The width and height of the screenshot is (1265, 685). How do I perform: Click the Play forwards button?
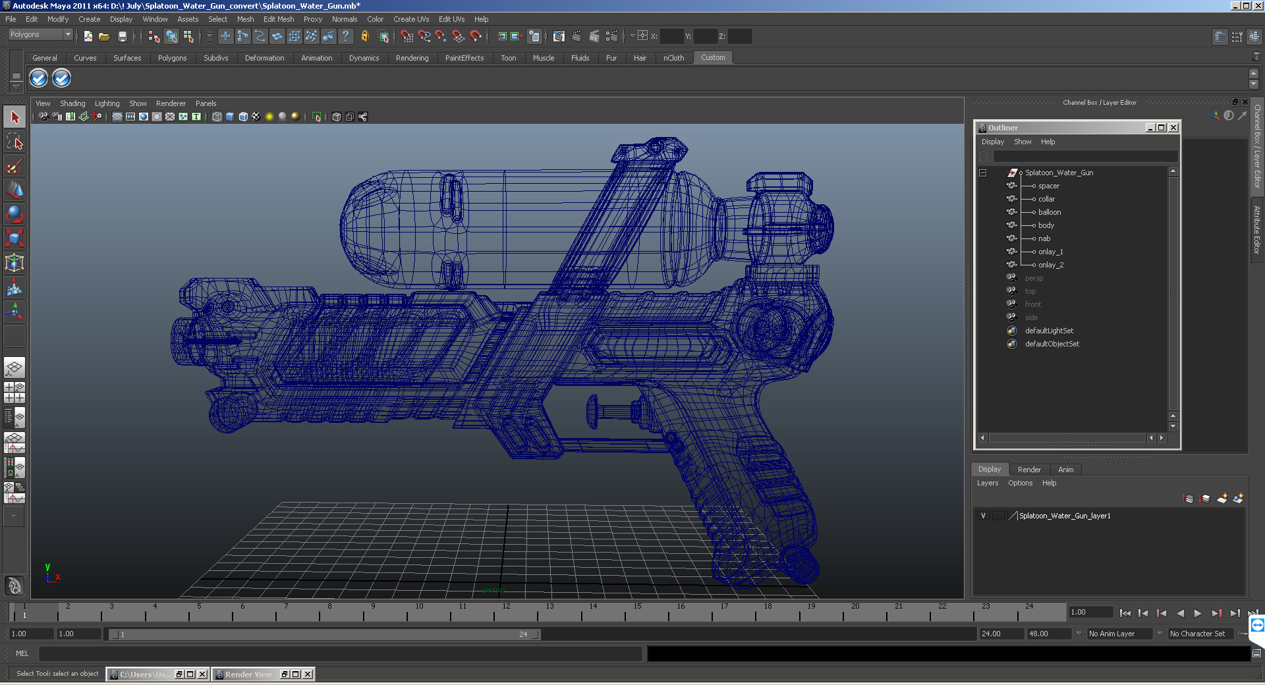[1198, 613]
